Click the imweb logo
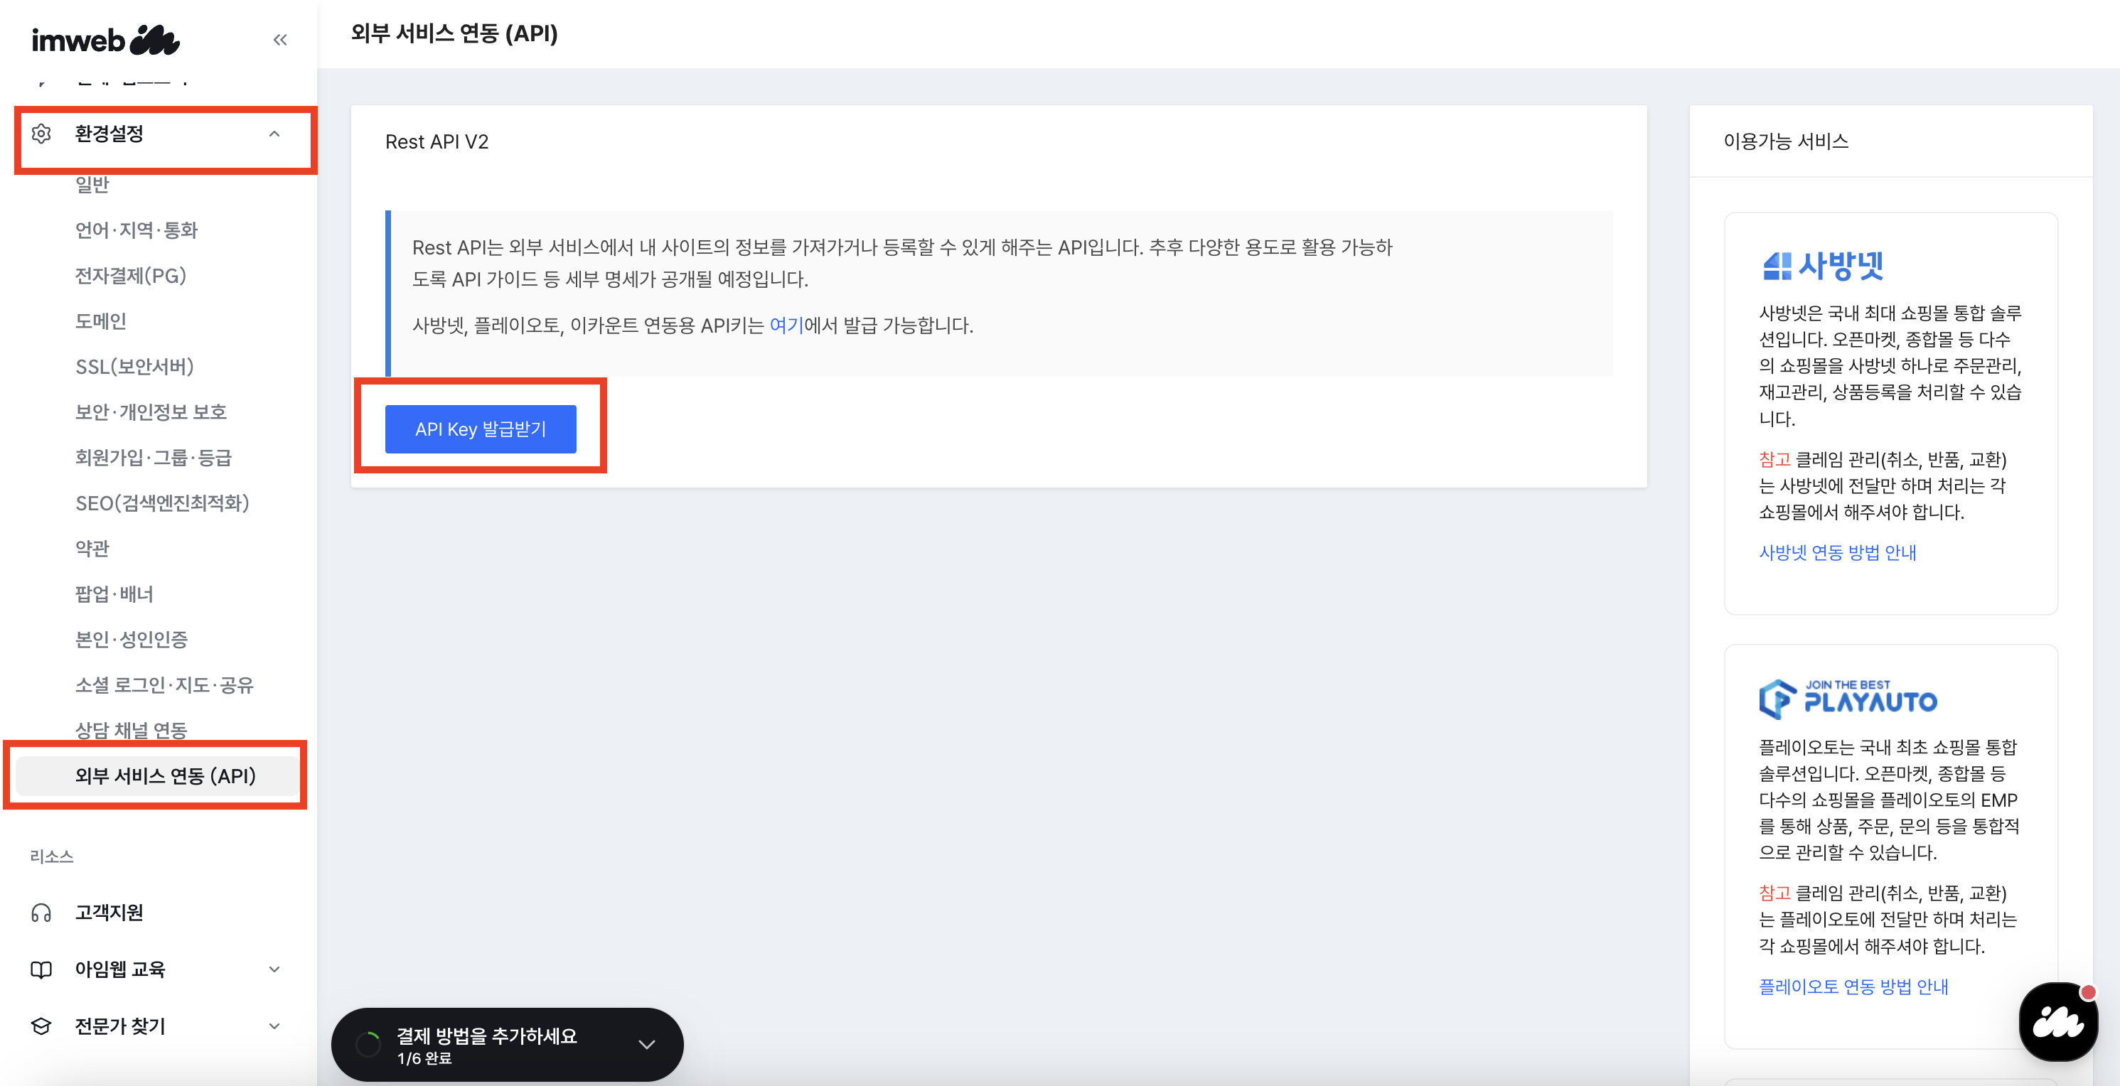The image size is (2120, 1086). coord(105,40)
